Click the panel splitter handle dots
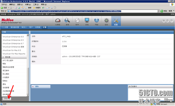175x106 pixels. point(30,66)
